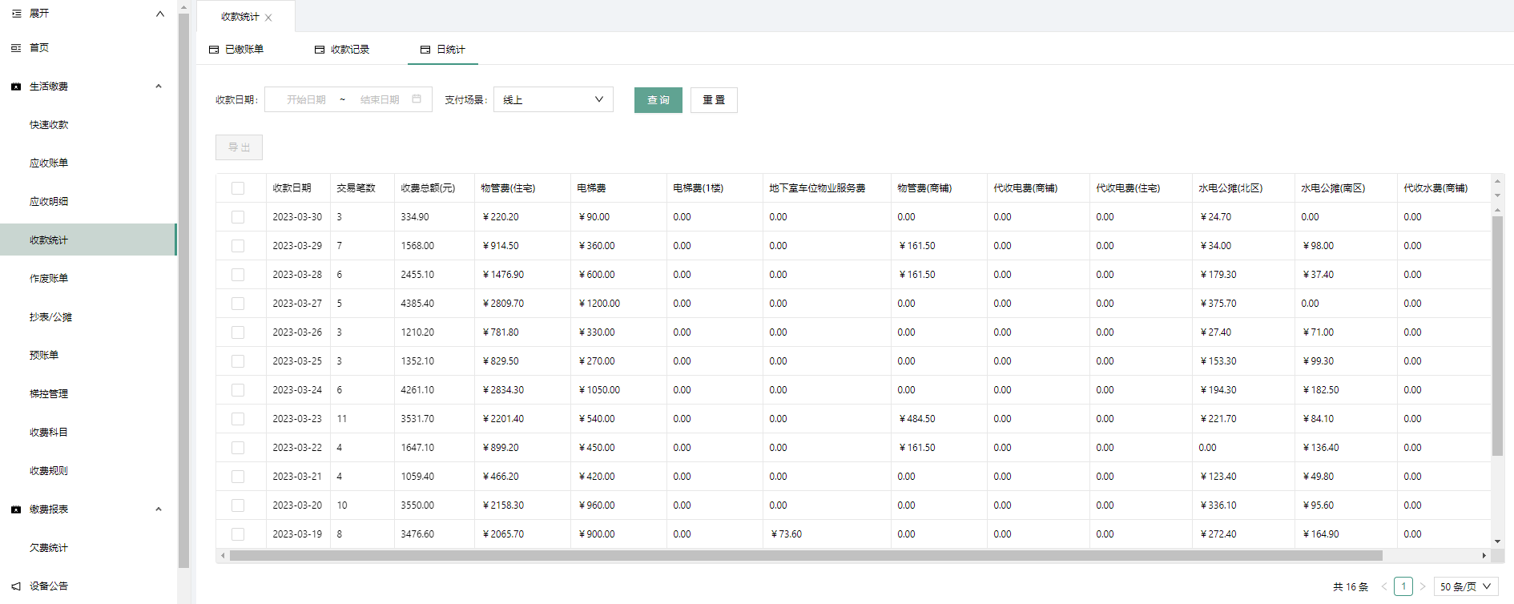Check the 2023-03-25 row checkbox
Screen dimensions: 1514x604
[238, 361]
